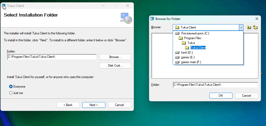Select the Just me radio button
The height and width of the screenshot is (126, 266).
pyautogui.click(x=11, y=93)
